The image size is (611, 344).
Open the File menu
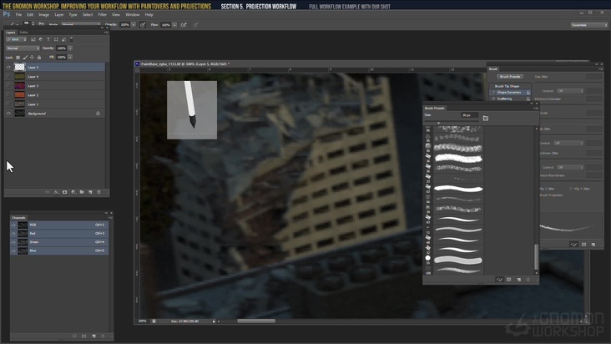[18, 14]
